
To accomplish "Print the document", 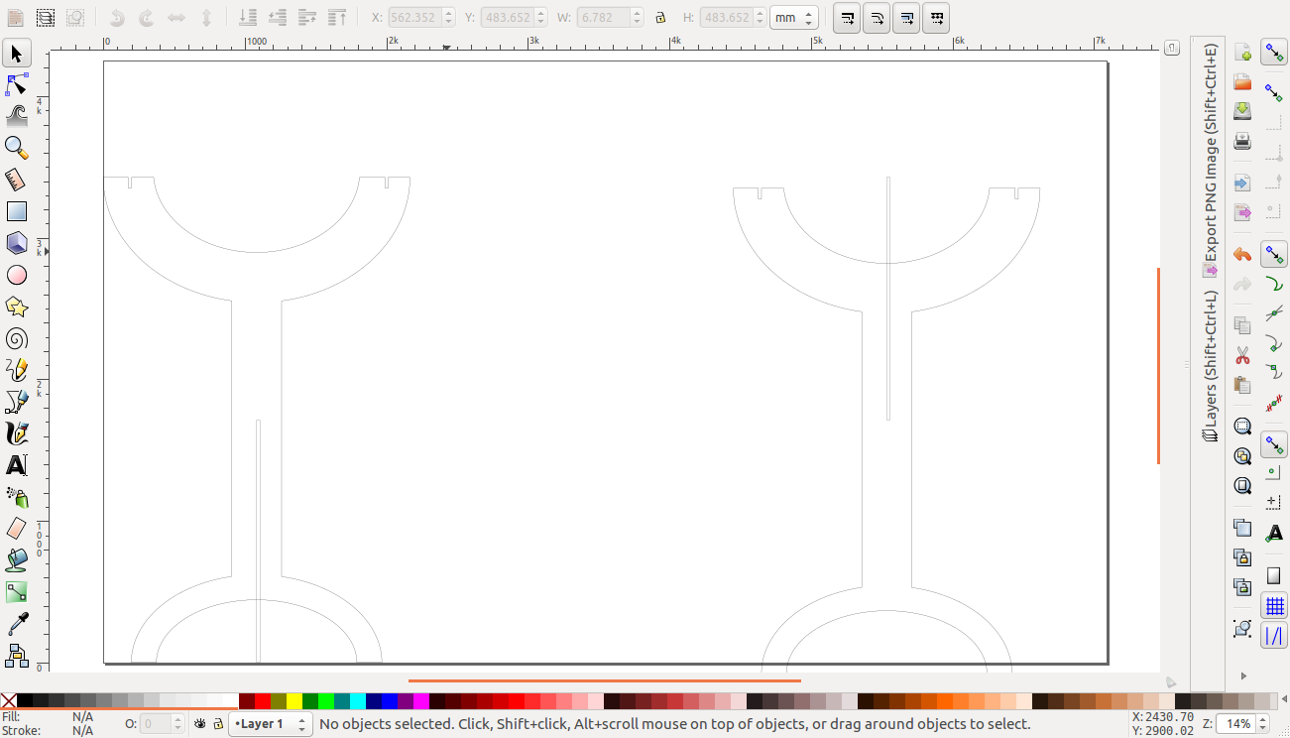I will pyautogui.click(x=1242, y=141).
